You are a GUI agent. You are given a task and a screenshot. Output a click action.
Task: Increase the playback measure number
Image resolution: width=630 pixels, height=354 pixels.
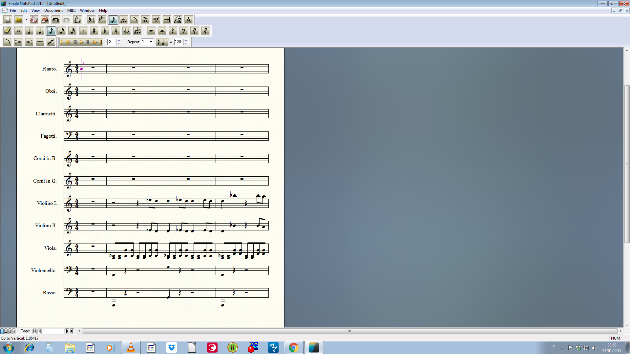119,40
